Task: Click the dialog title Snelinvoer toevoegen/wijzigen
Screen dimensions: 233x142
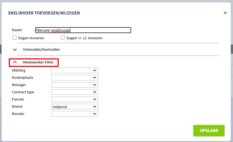Action: (x=44, y=13)
